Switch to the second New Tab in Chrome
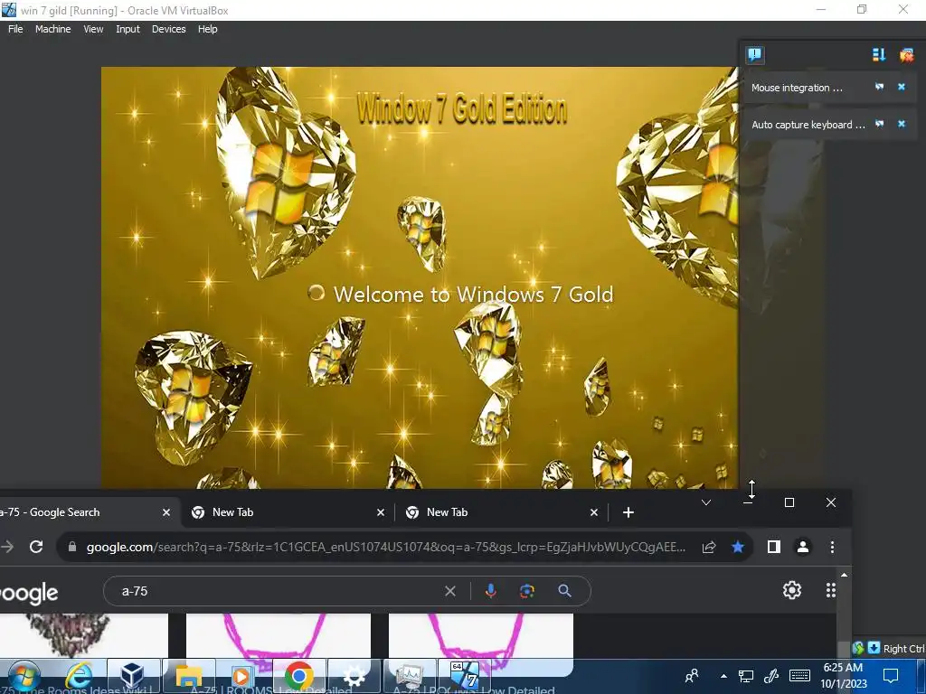This screenshot has height=694, width=926. [x=497, y=512]
